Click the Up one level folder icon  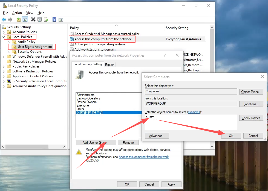pos(19,20)
